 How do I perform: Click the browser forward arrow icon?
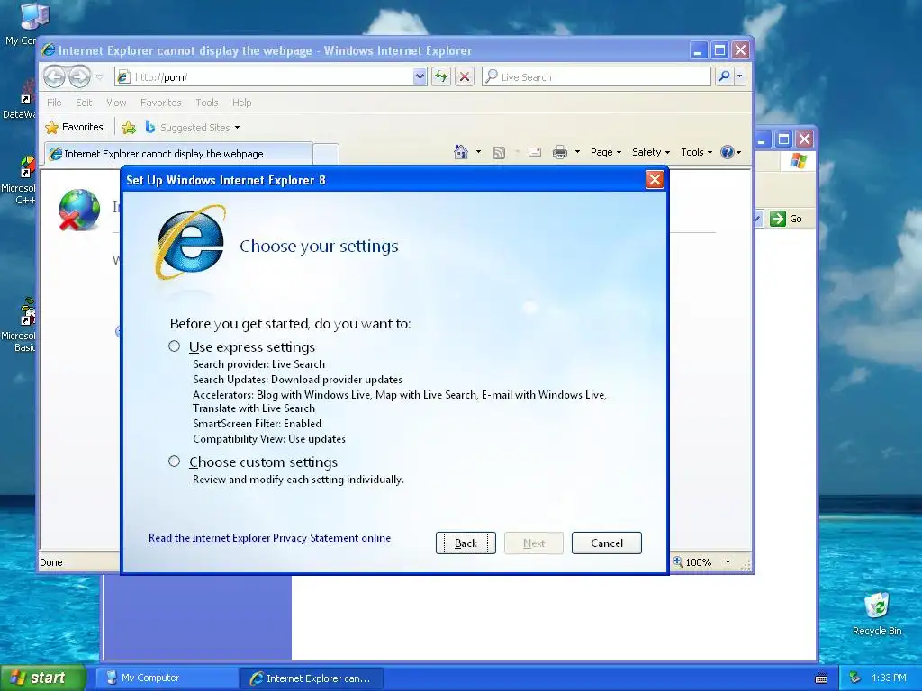[x=79, y=76]
